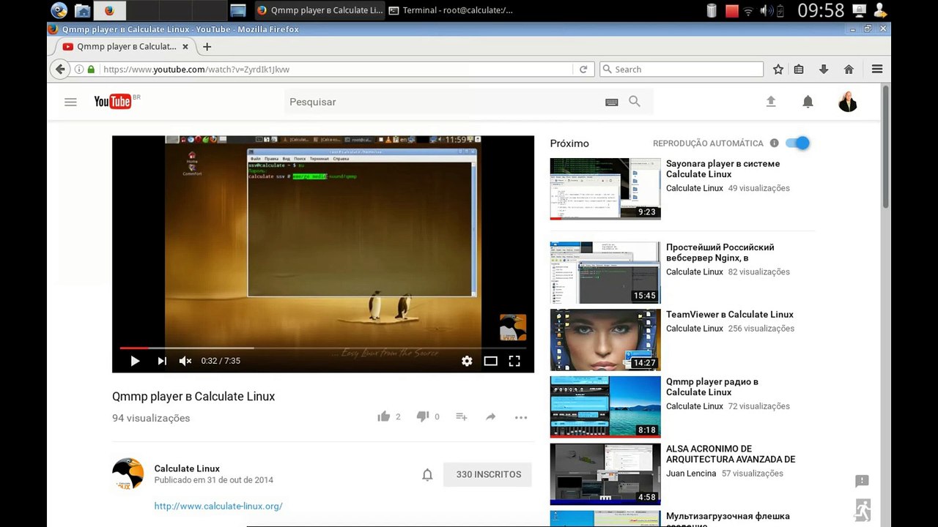
Task: Open the panel volume control
Action: [x=767, y=10]
